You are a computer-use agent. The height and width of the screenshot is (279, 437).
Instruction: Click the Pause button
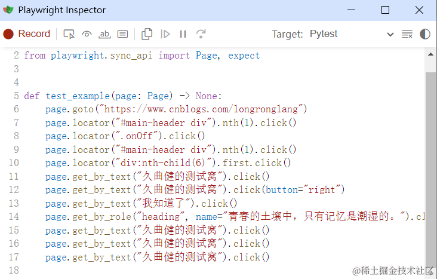[183, 34]
